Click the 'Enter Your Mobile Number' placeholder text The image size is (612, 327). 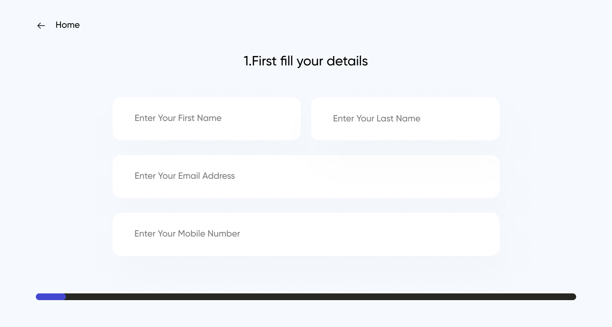(187, 234)
